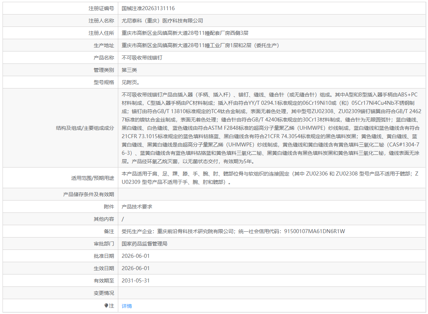Click the 适用范围/预期用途 label
Viewport: 428px width, 314px height.
click(x=92, y=178)
